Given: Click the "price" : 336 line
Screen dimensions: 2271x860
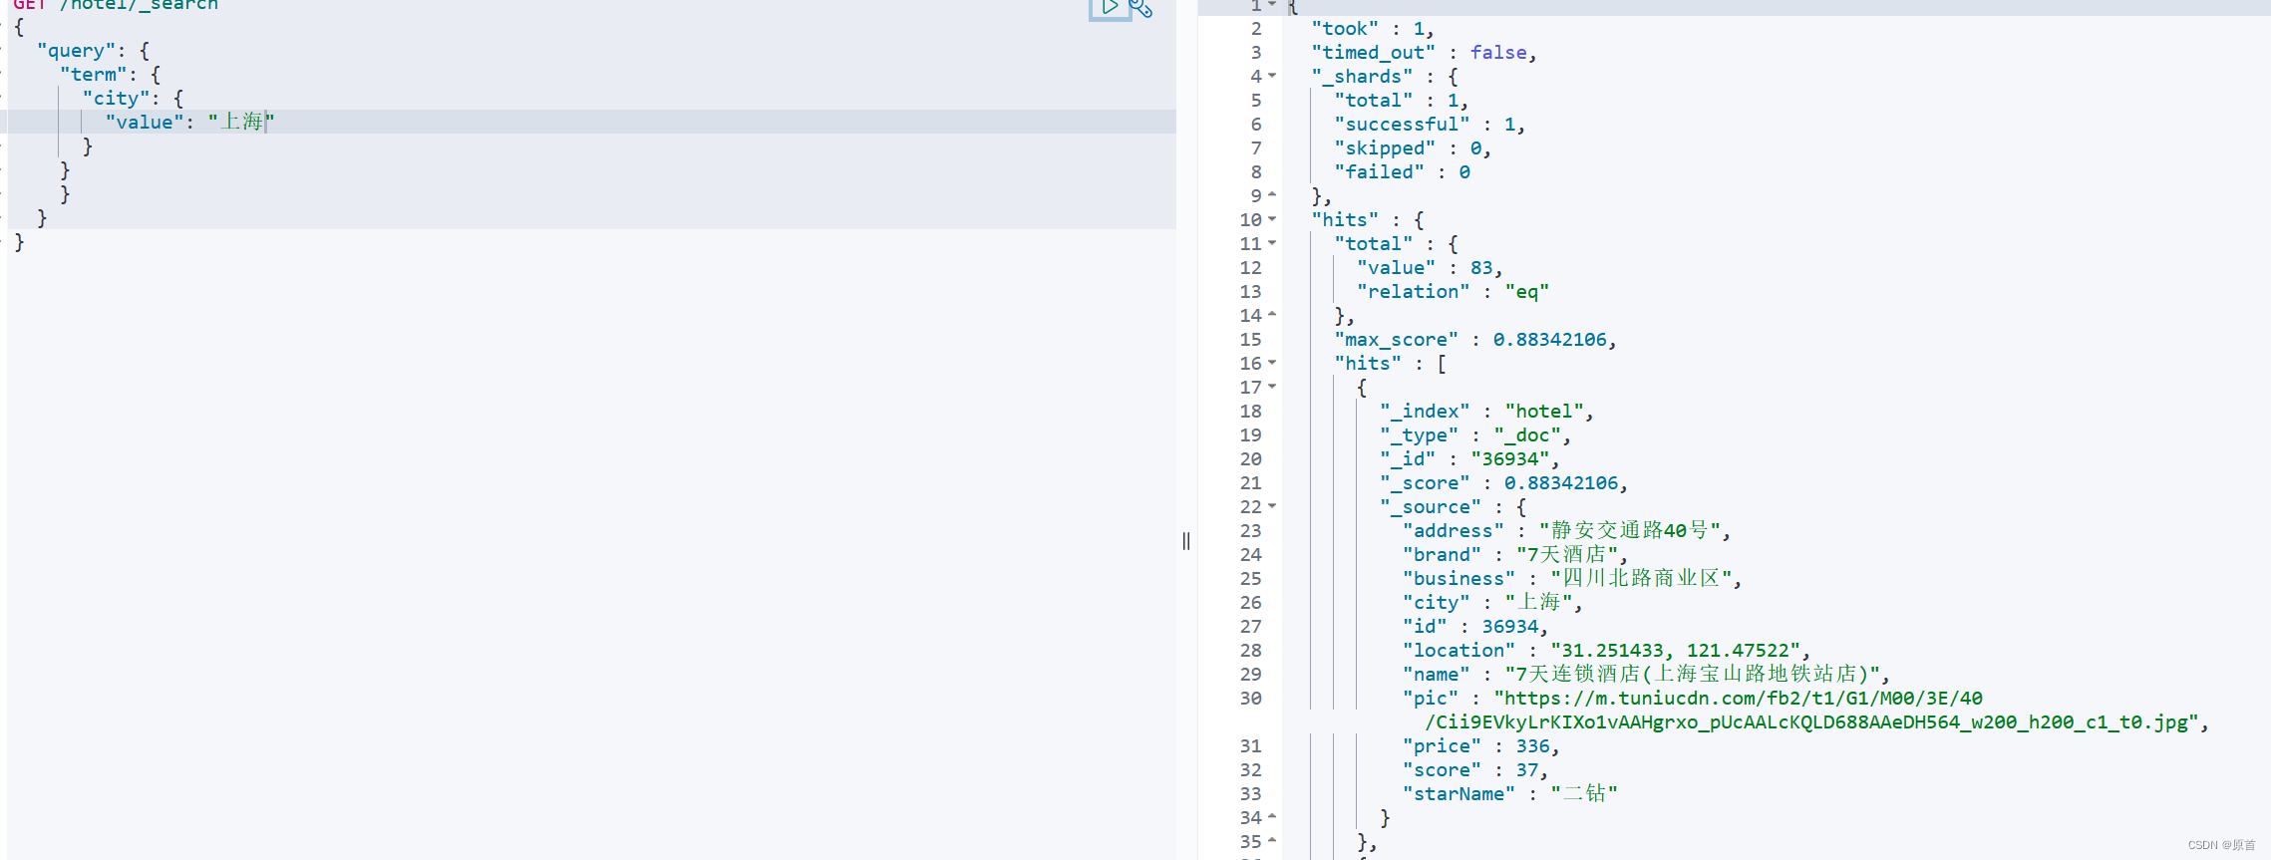Looking at the screenshot, I should point(1481,745).
